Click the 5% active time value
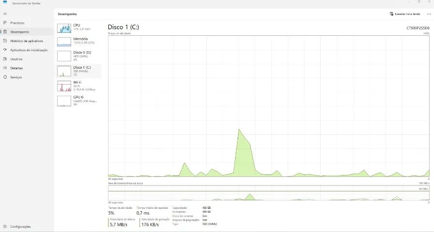 pos(111,213)
